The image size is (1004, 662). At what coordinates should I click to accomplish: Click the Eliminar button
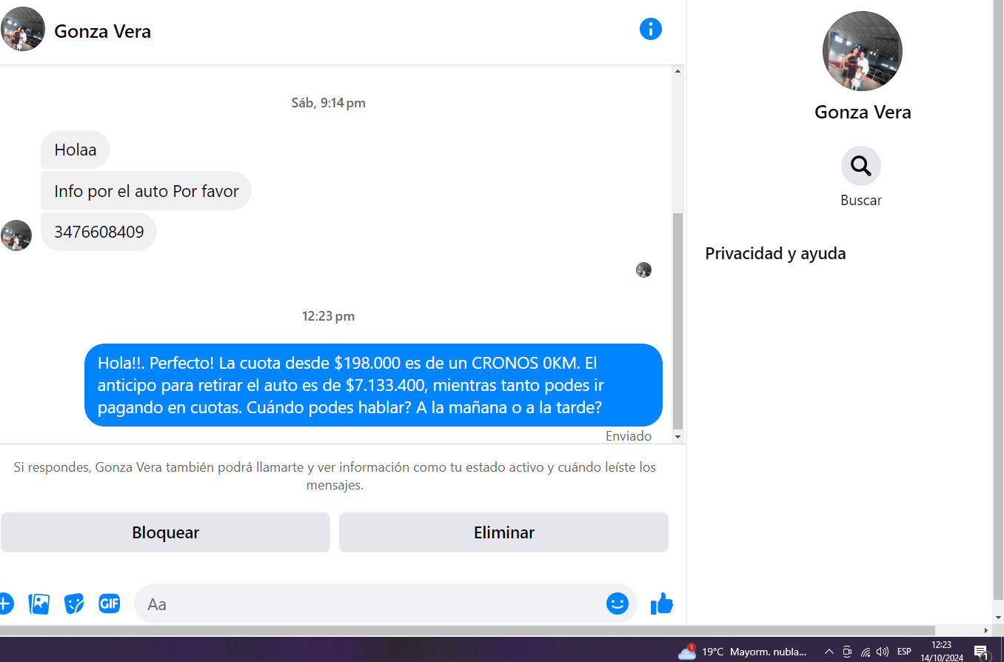[x=503, y=532]
